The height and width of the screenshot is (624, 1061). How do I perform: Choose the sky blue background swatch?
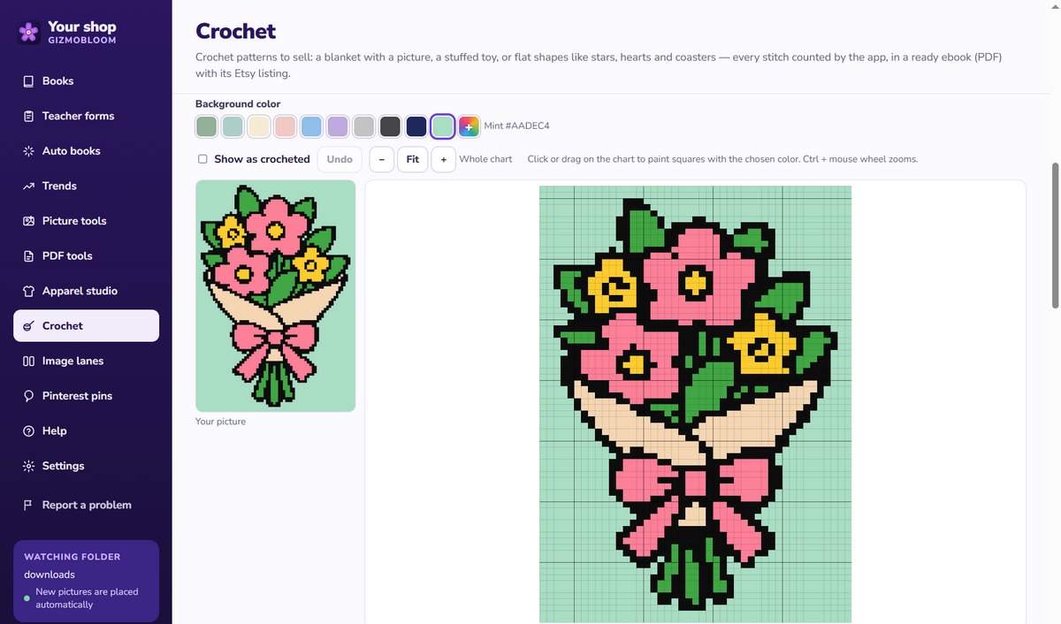(311, 126)
